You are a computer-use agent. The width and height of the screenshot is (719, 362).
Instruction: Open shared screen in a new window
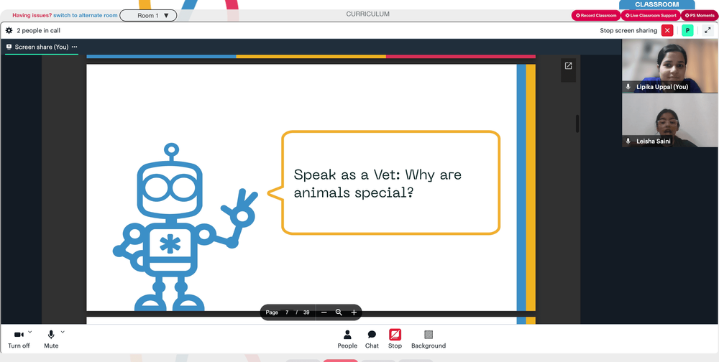(568, 66)
